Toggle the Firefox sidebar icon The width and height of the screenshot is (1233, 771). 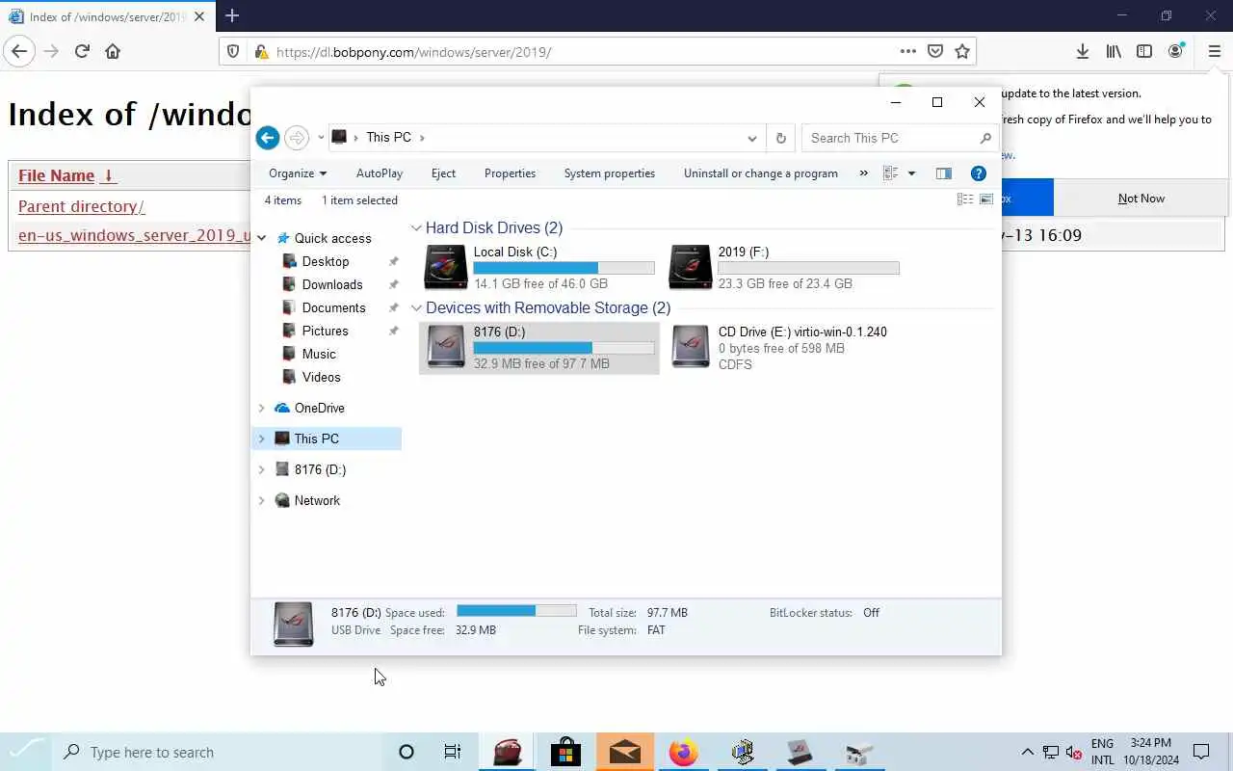tap(1144, 52)
